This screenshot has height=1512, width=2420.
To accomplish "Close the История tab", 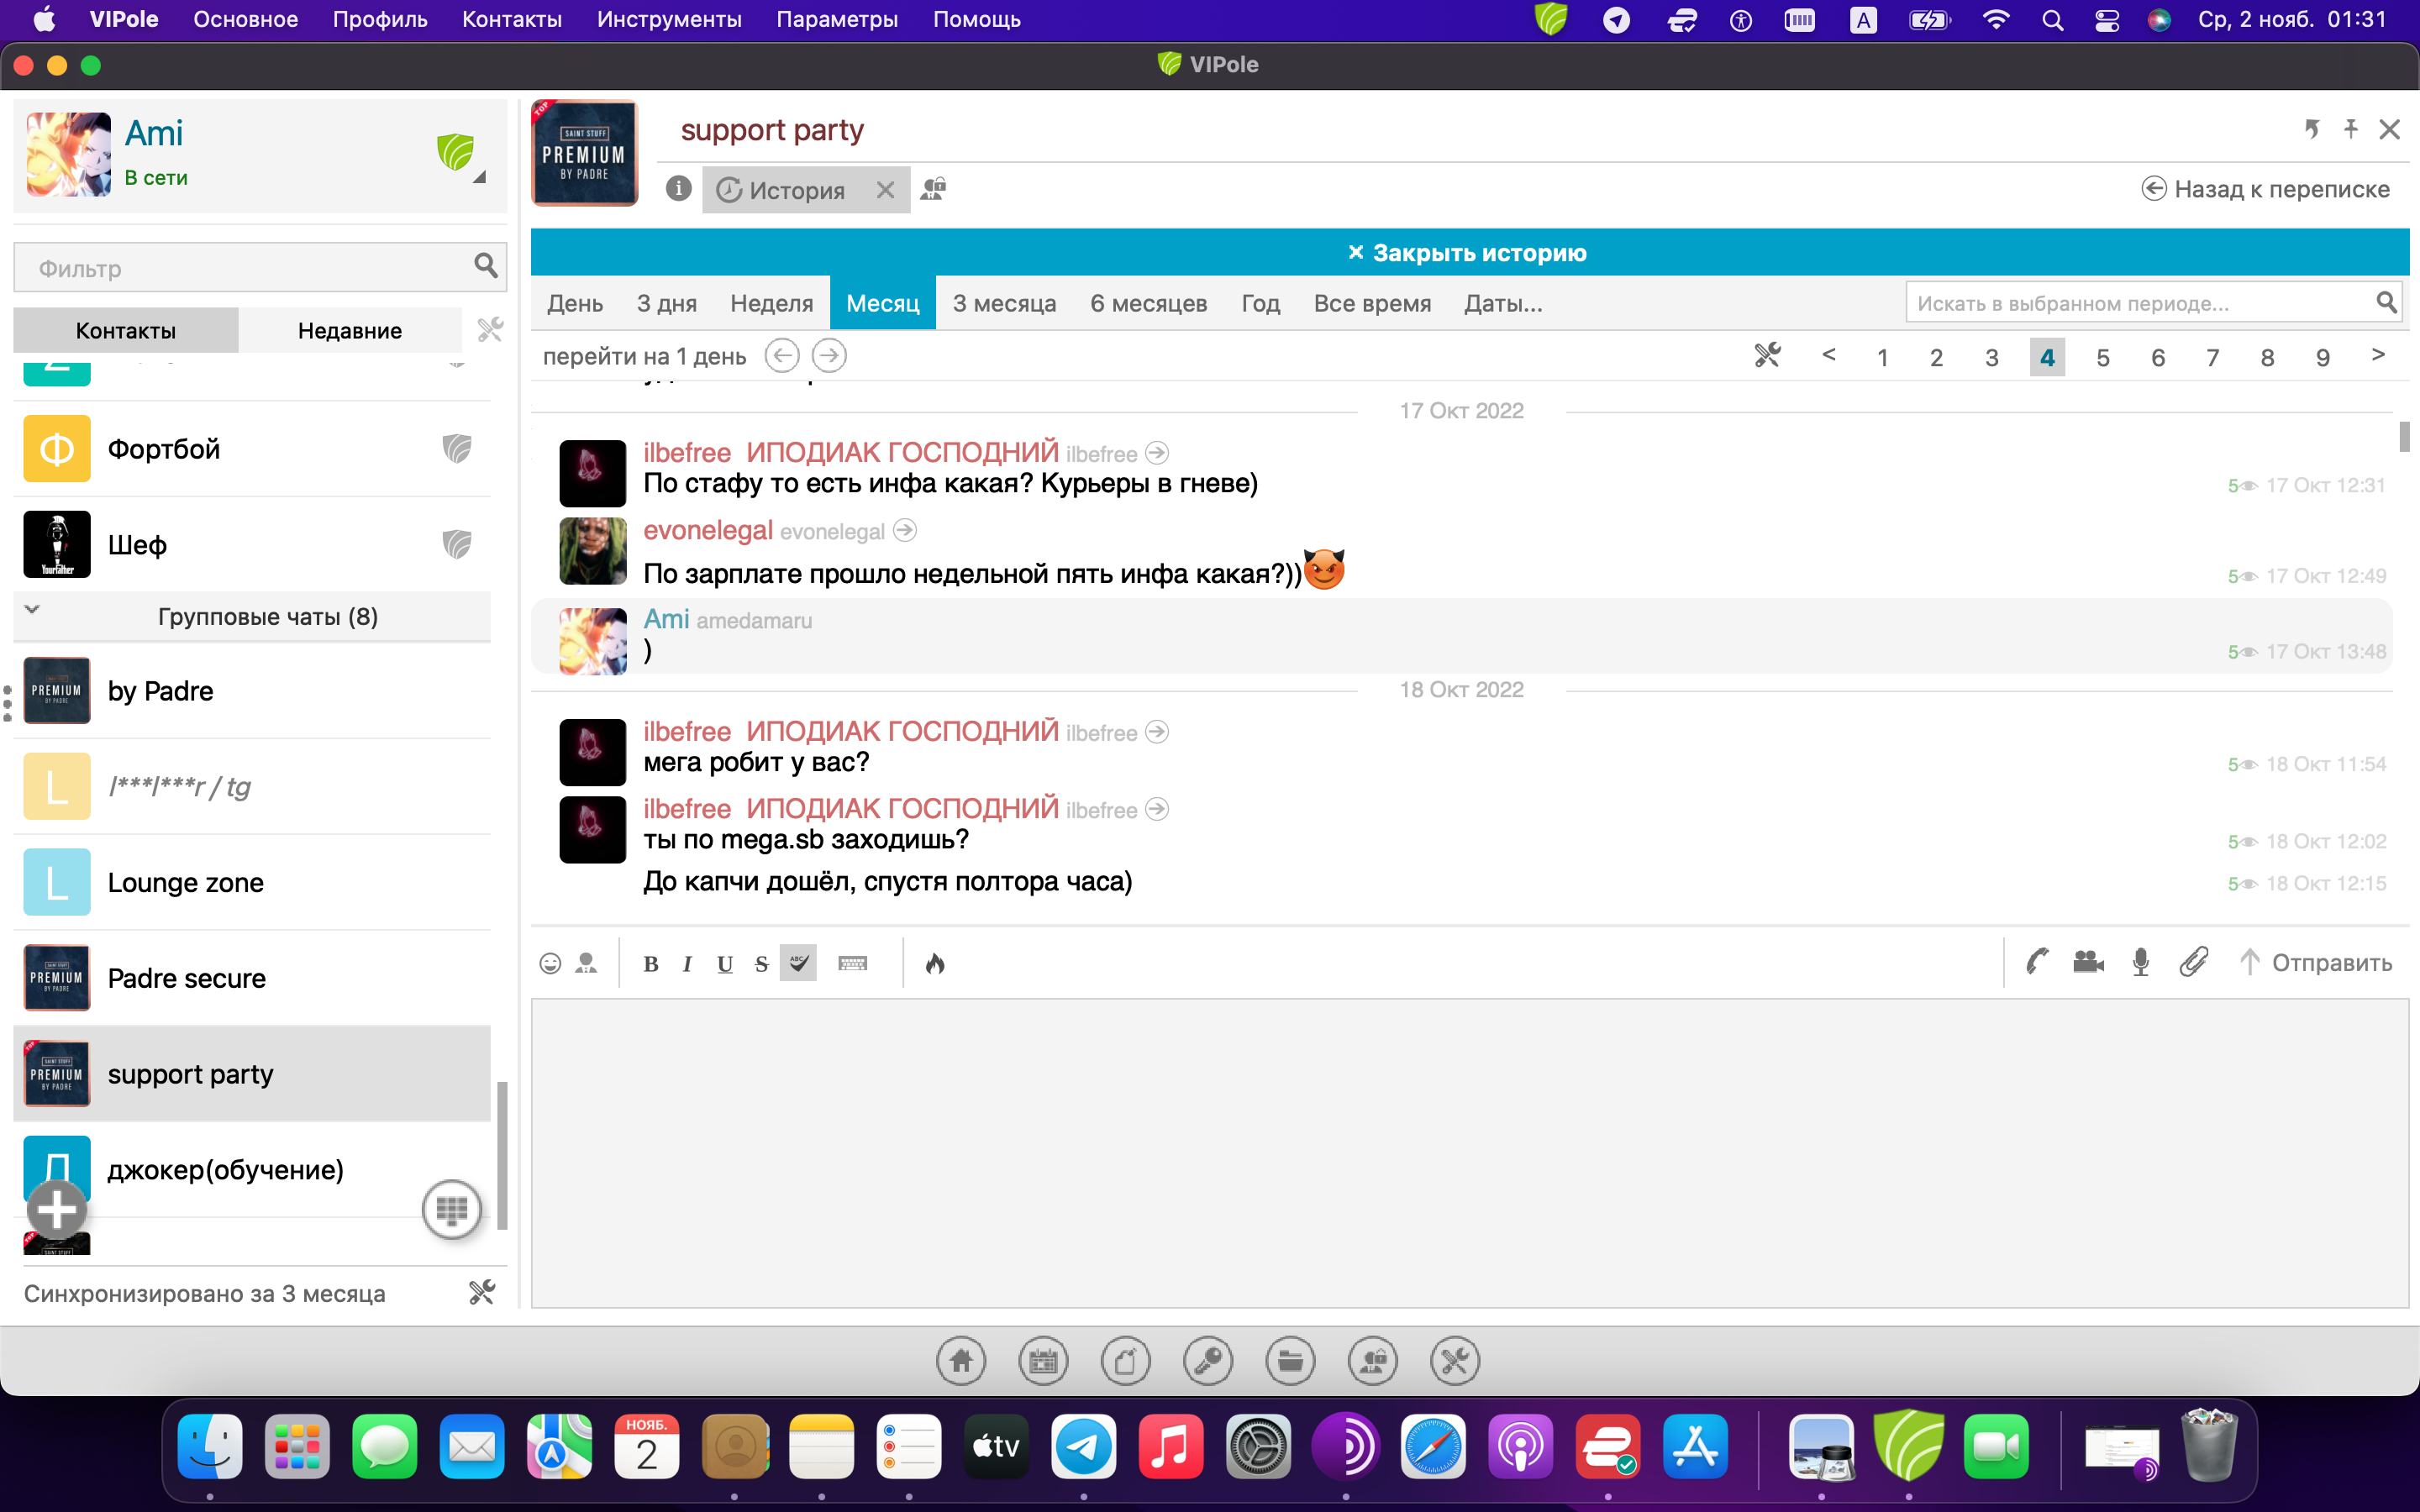I will tap(885, 190).
